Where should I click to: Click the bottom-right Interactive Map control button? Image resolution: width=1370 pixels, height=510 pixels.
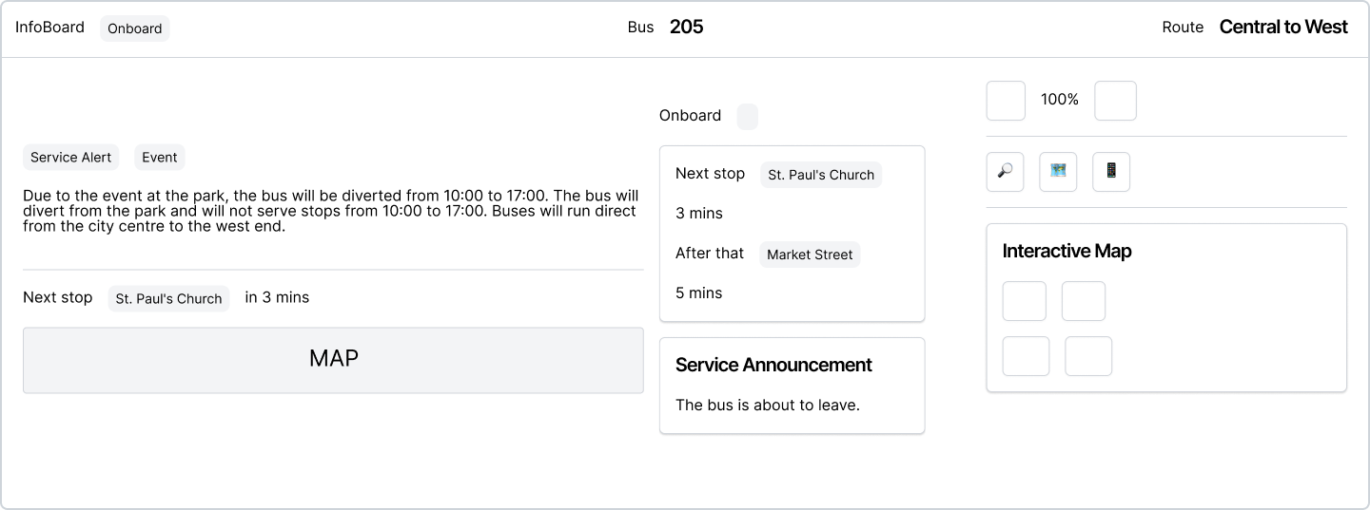click(1088, 356)
